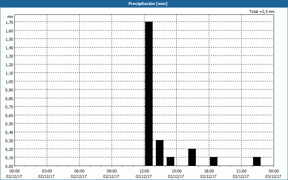Click the 02/12/17 date under 15:00
288x180 pixels.
pyautogui.click(x=176, y=176)
